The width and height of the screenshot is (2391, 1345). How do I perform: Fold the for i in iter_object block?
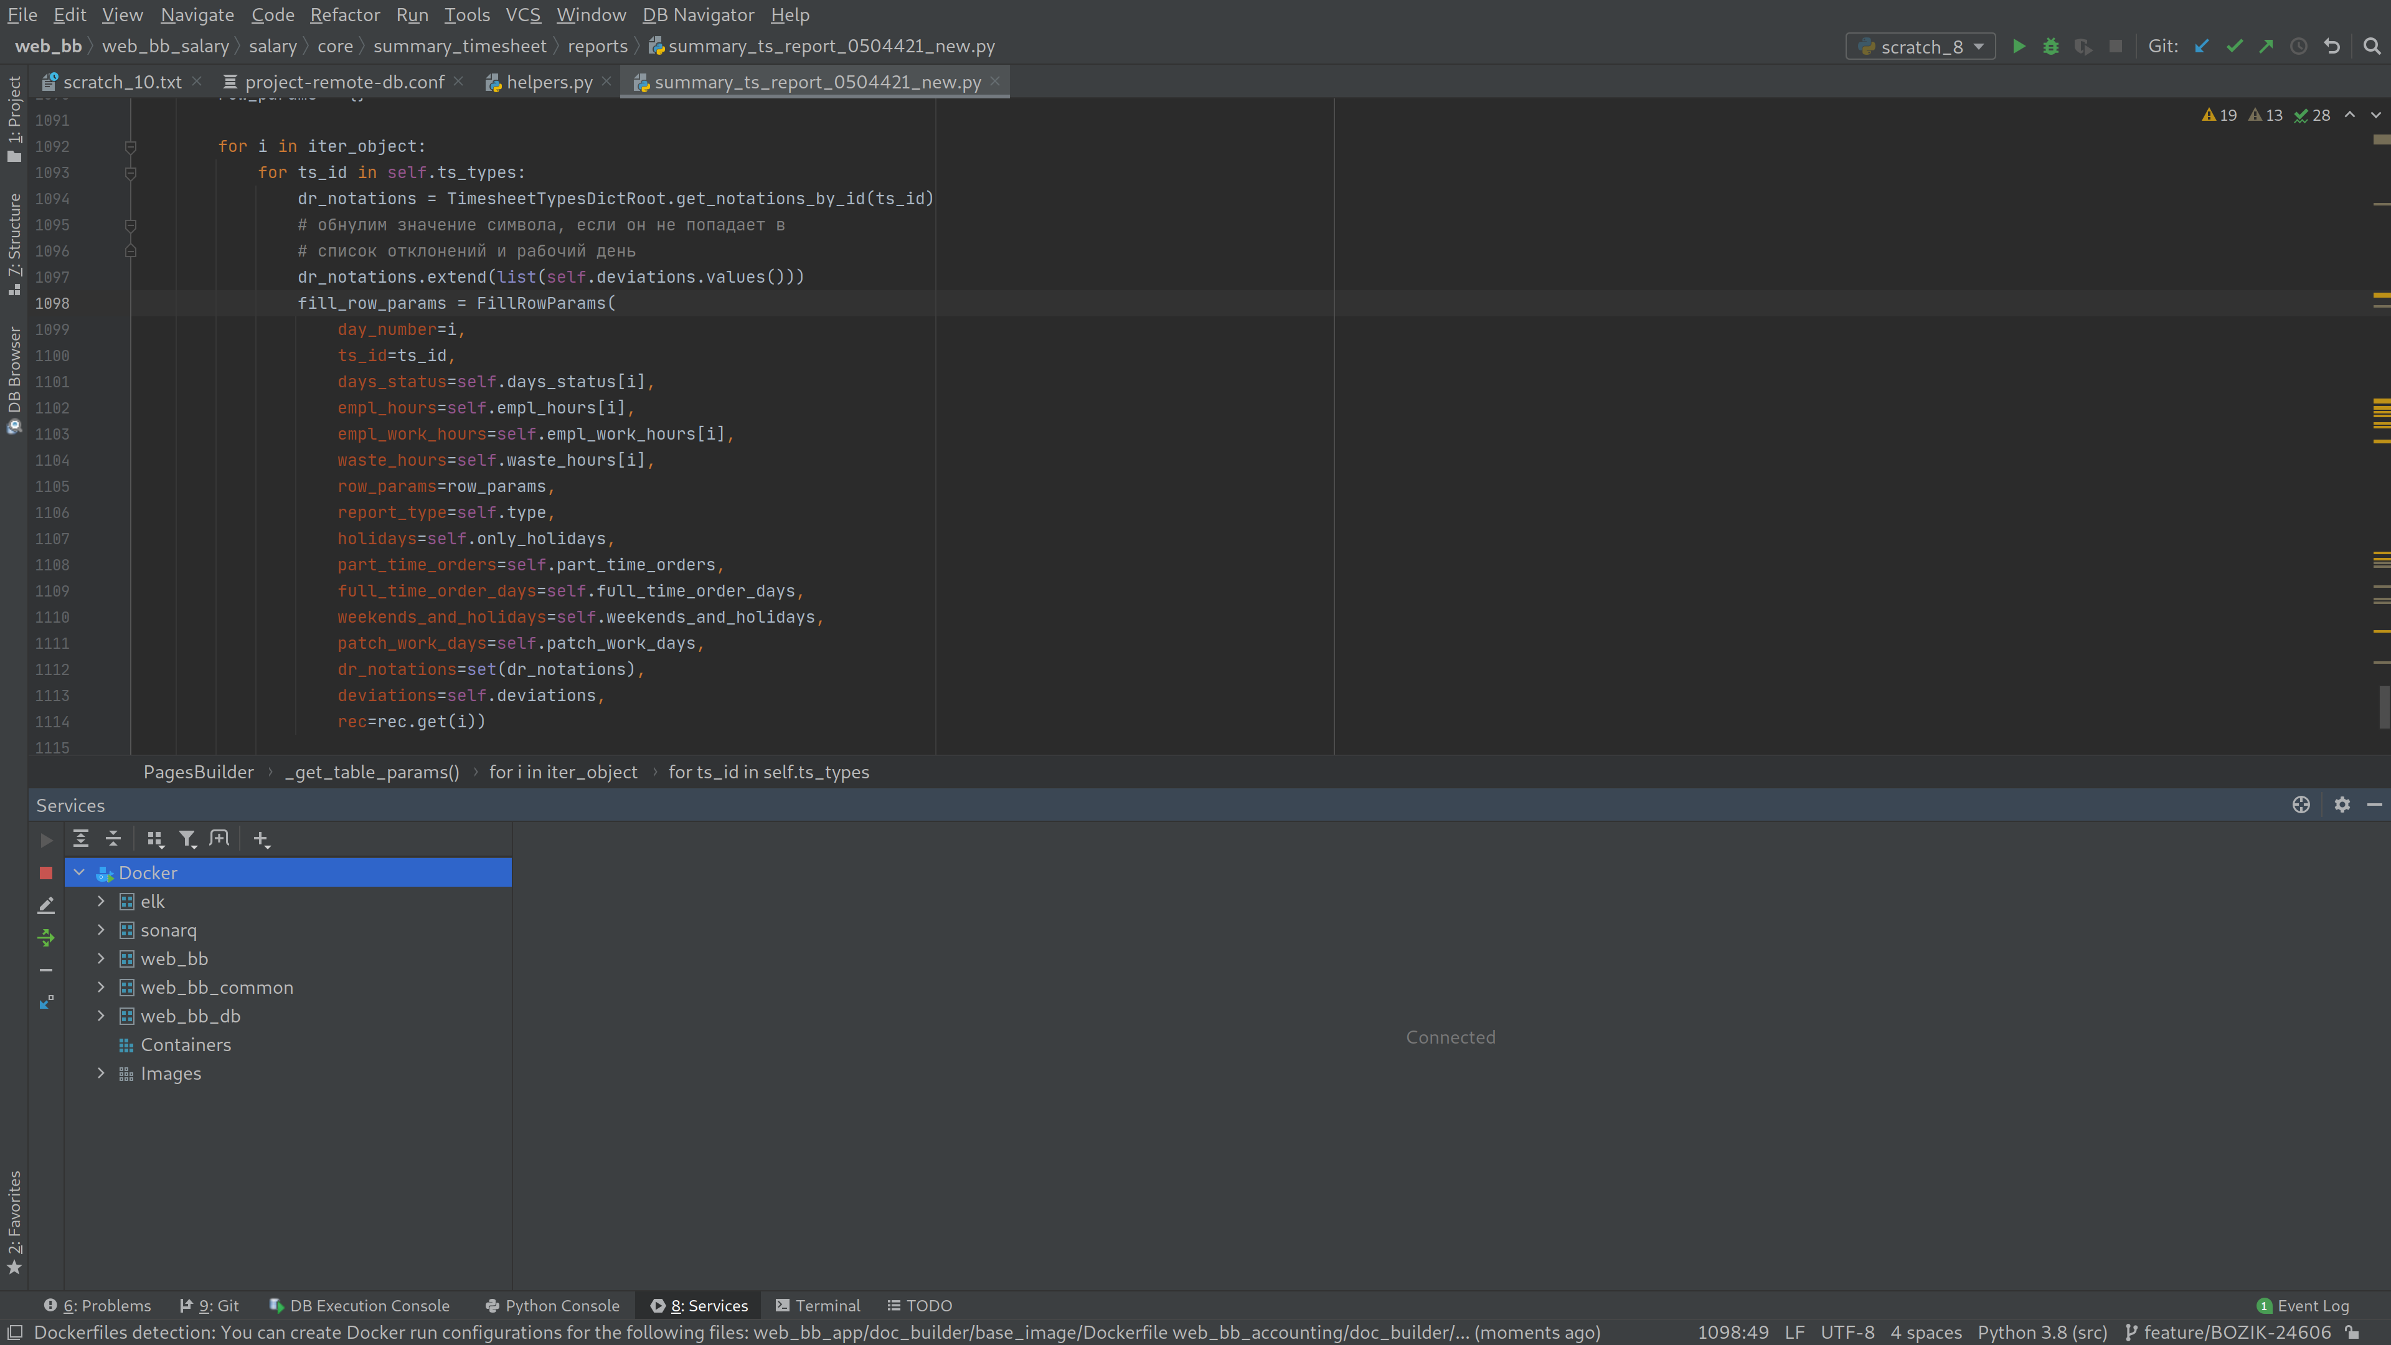tap(131, 147)
